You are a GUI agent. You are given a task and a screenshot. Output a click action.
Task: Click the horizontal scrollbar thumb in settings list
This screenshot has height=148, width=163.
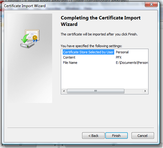tap(96, 91)
